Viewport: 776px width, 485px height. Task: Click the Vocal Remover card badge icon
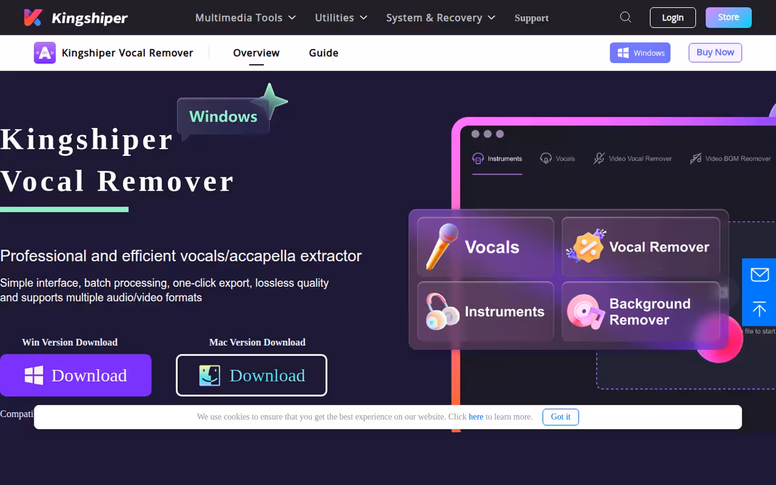(585, 246)
